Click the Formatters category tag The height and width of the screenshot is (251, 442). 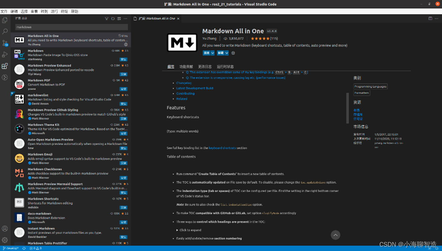[362, 93]
